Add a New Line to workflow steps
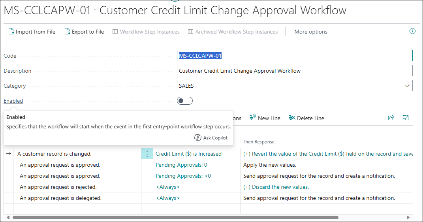Viewport: 423px width, 222px height. 265,118
